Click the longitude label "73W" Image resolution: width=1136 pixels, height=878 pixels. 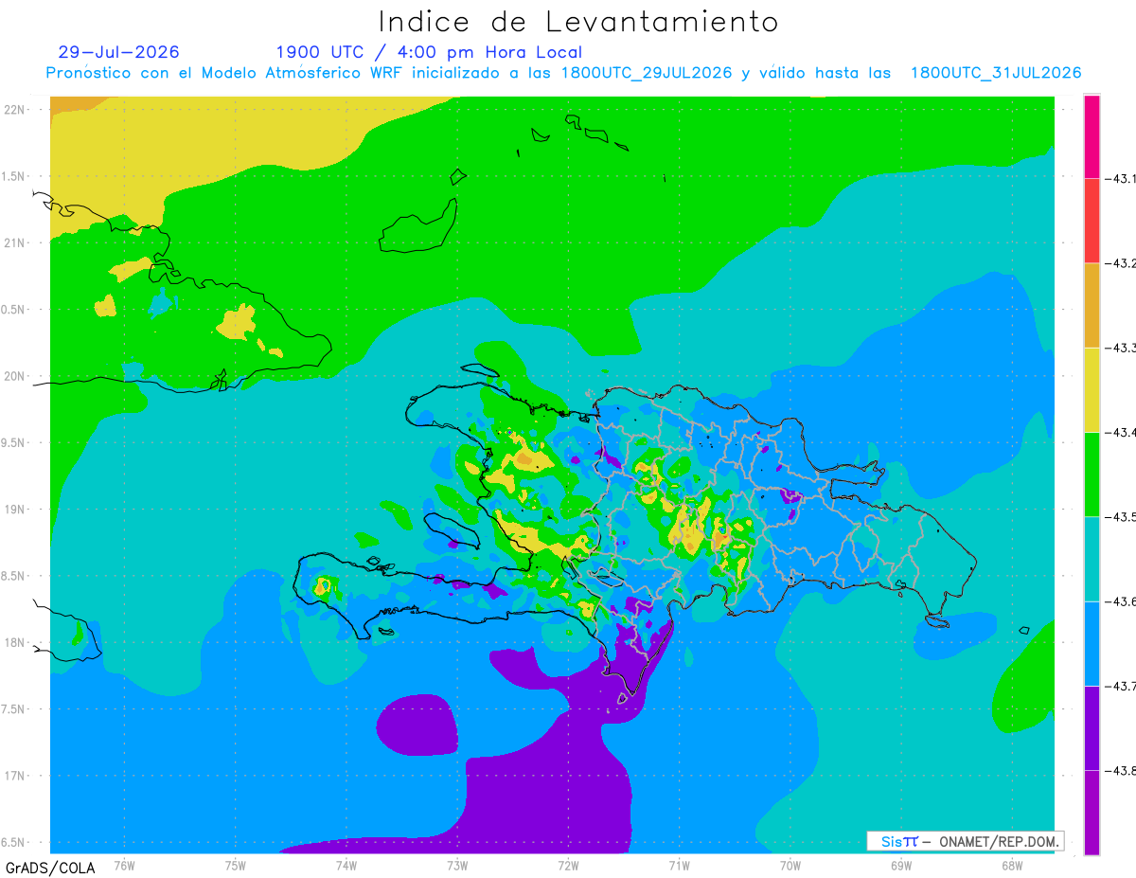(x=457, y=865)
